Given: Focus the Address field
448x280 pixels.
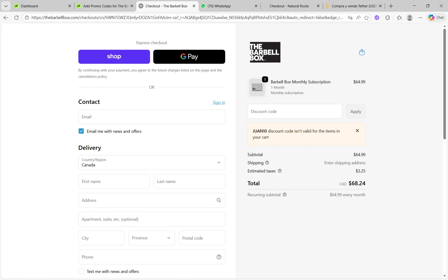Looking at the screenshot, I should 151,200.
